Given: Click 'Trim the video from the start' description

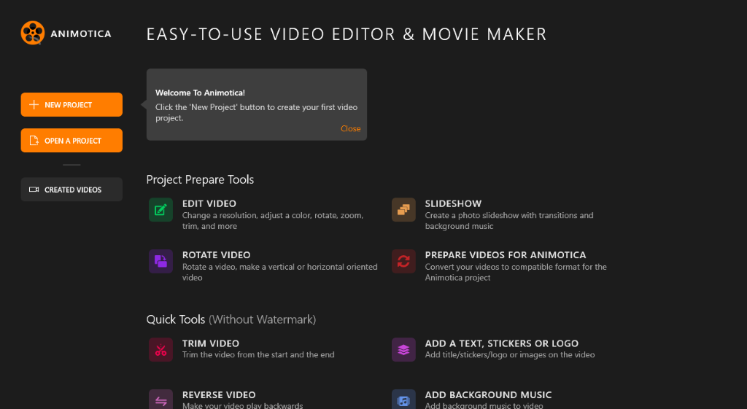Looking at the screenshot, I should pos(258,355).
